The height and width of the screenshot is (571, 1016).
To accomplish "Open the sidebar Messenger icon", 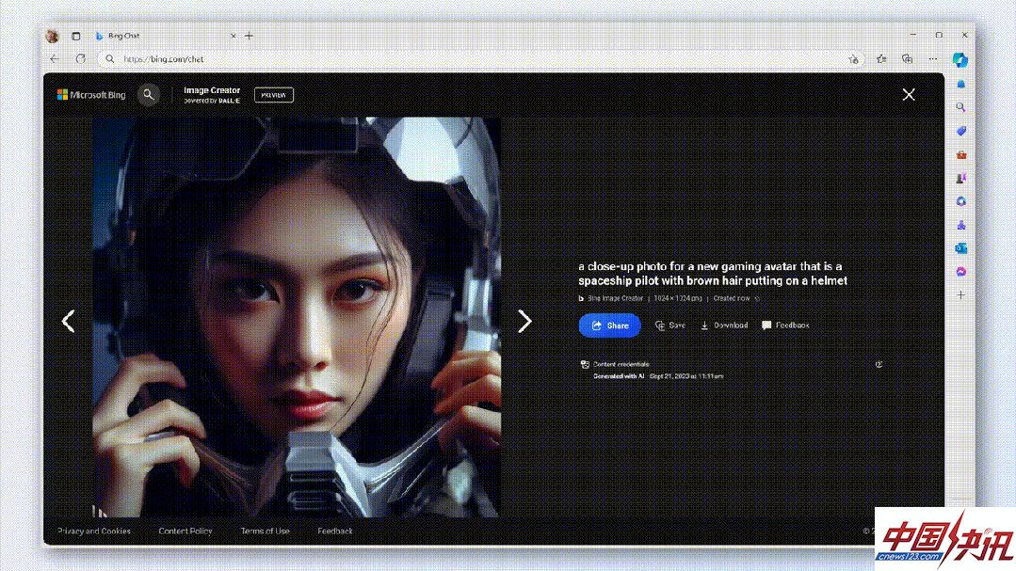I will [x=961, y=272].
